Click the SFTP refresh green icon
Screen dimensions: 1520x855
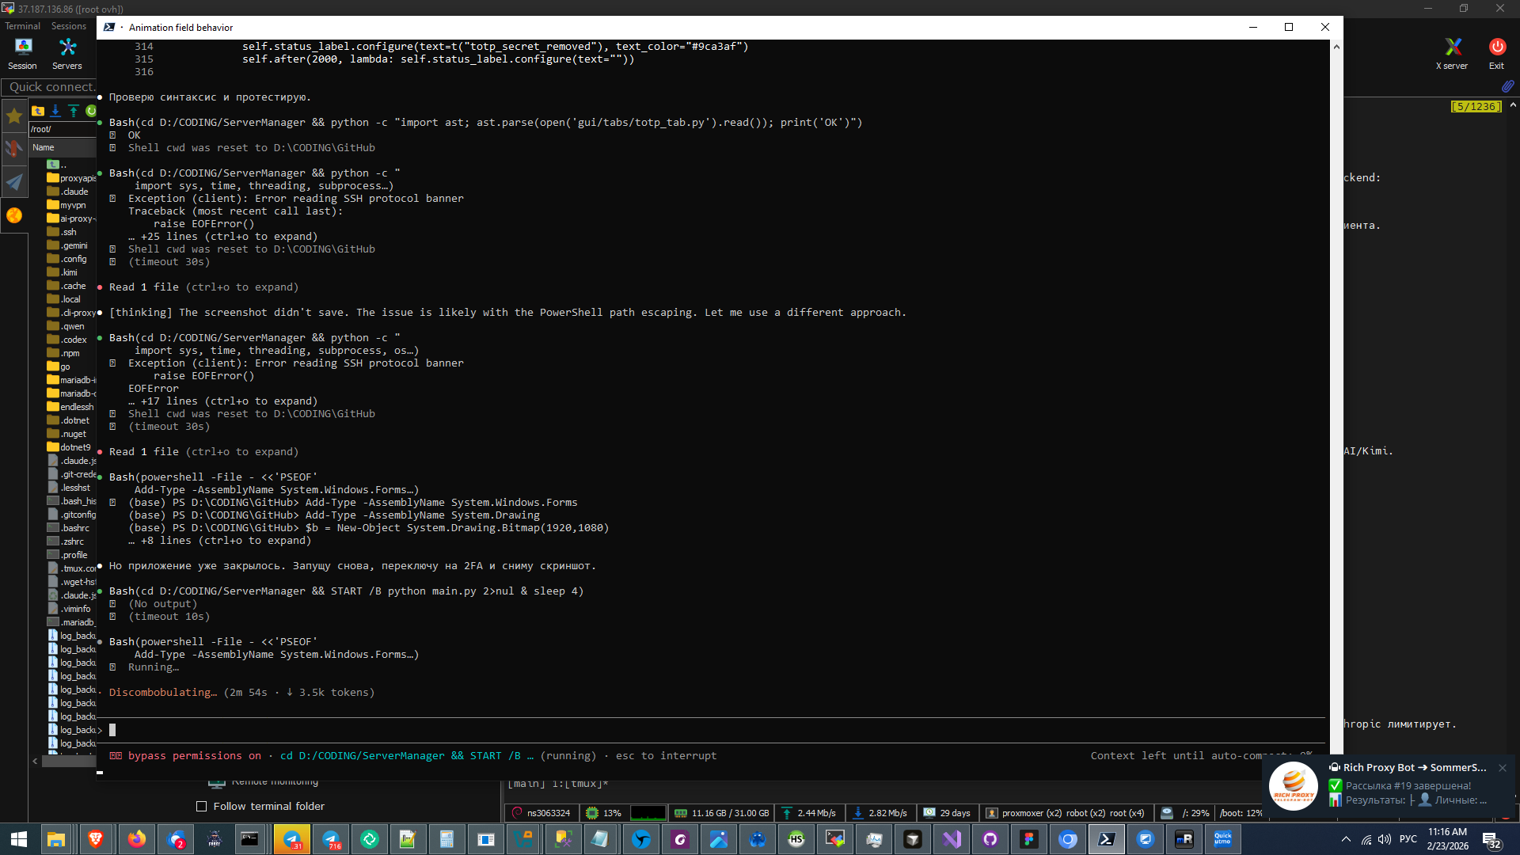(x=91, y=111)
